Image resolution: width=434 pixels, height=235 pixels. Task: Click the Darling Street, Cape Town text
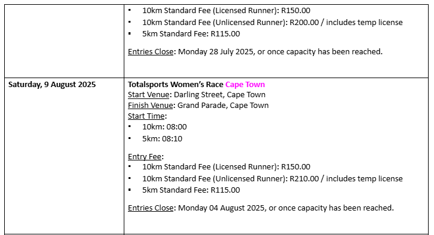tap(220, 95)
